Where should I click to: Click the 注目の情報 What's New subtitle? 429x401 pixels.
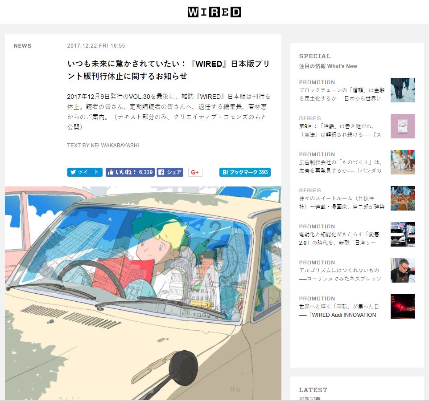[x=328, y=66]
